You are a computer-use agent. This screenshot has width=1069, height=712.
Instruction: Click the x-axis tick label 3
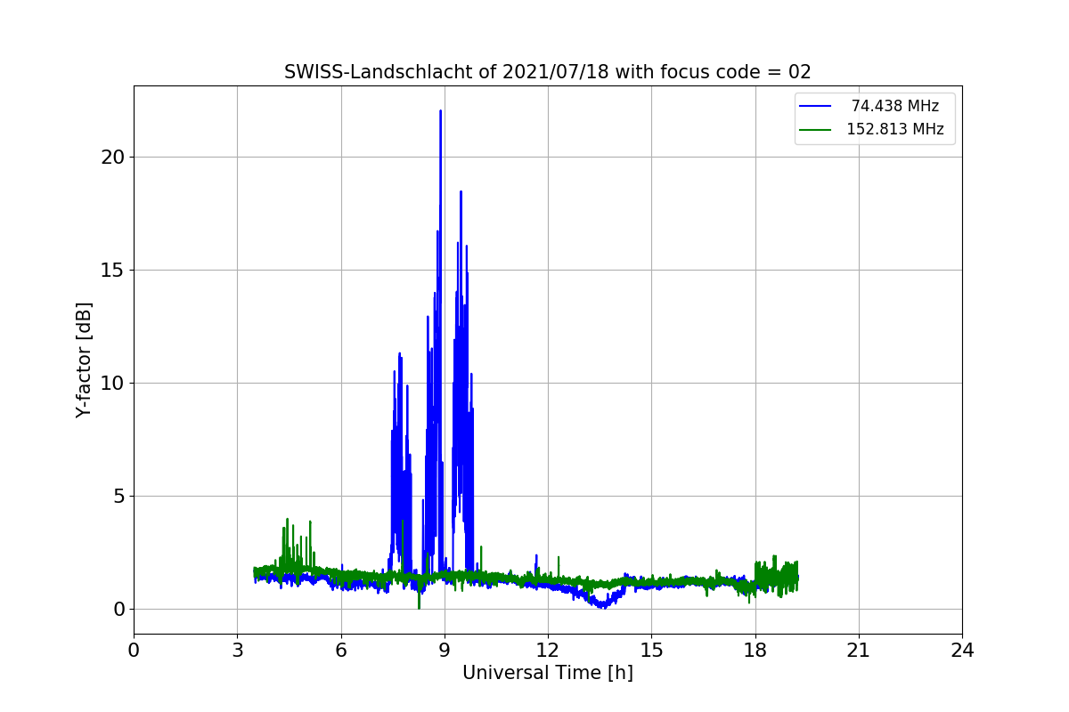coord(237,651)
